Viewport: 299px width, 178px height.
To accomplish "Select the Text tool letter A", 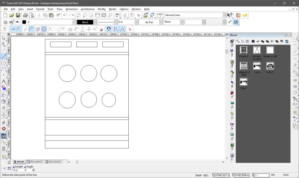I will point(4,81).
